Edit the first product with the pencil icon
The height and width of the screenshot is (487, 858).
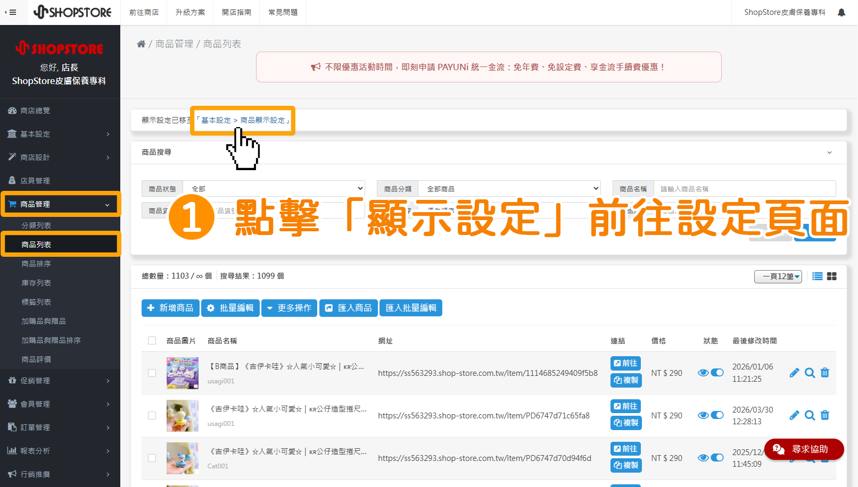[794, 373]
